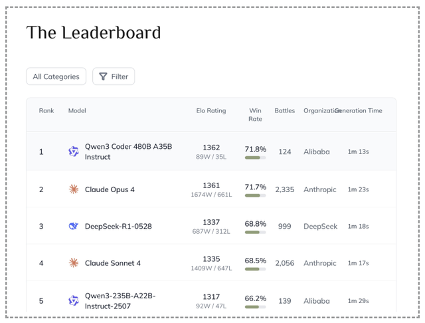Click the generation time 1m 18s
This screenshot has width=425, height=323.
(359, 226)
